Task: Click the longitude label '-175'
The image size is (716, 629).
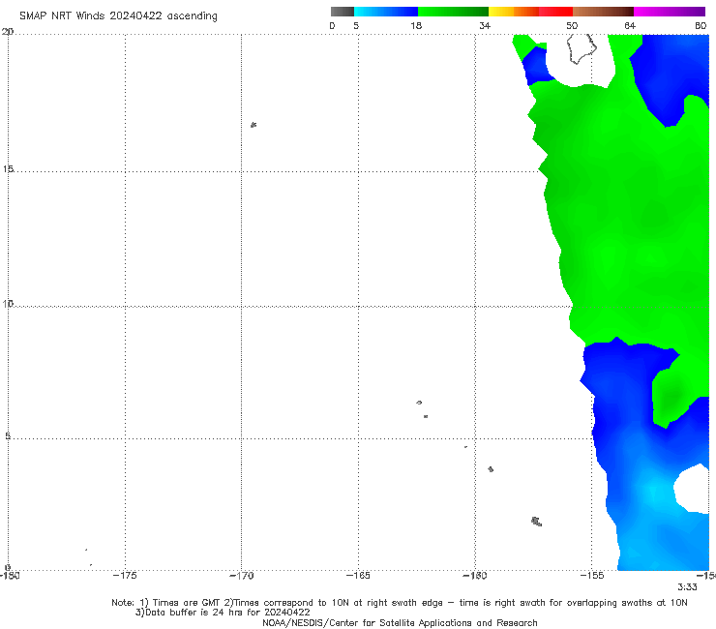Action: click(125, 576)
